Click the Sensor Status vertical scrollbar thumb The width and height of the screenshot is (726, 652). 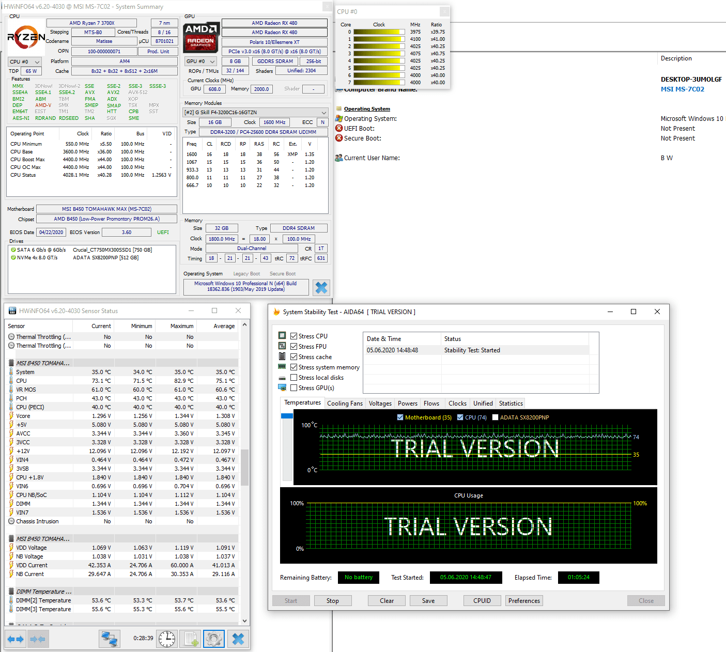coord(245,467)
